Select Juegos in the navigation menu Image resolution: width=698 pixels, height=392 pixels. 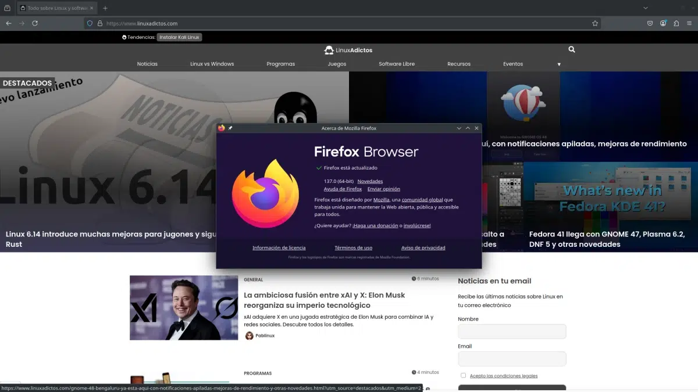coord(337,64)
